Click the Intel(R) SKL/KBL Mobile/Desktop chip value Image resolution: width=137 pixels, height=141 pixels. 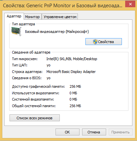(72, 59)
